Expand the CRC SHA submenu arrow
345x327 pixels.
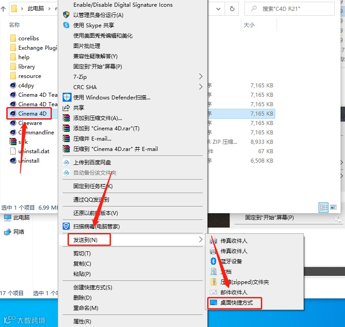coord(200,87)
